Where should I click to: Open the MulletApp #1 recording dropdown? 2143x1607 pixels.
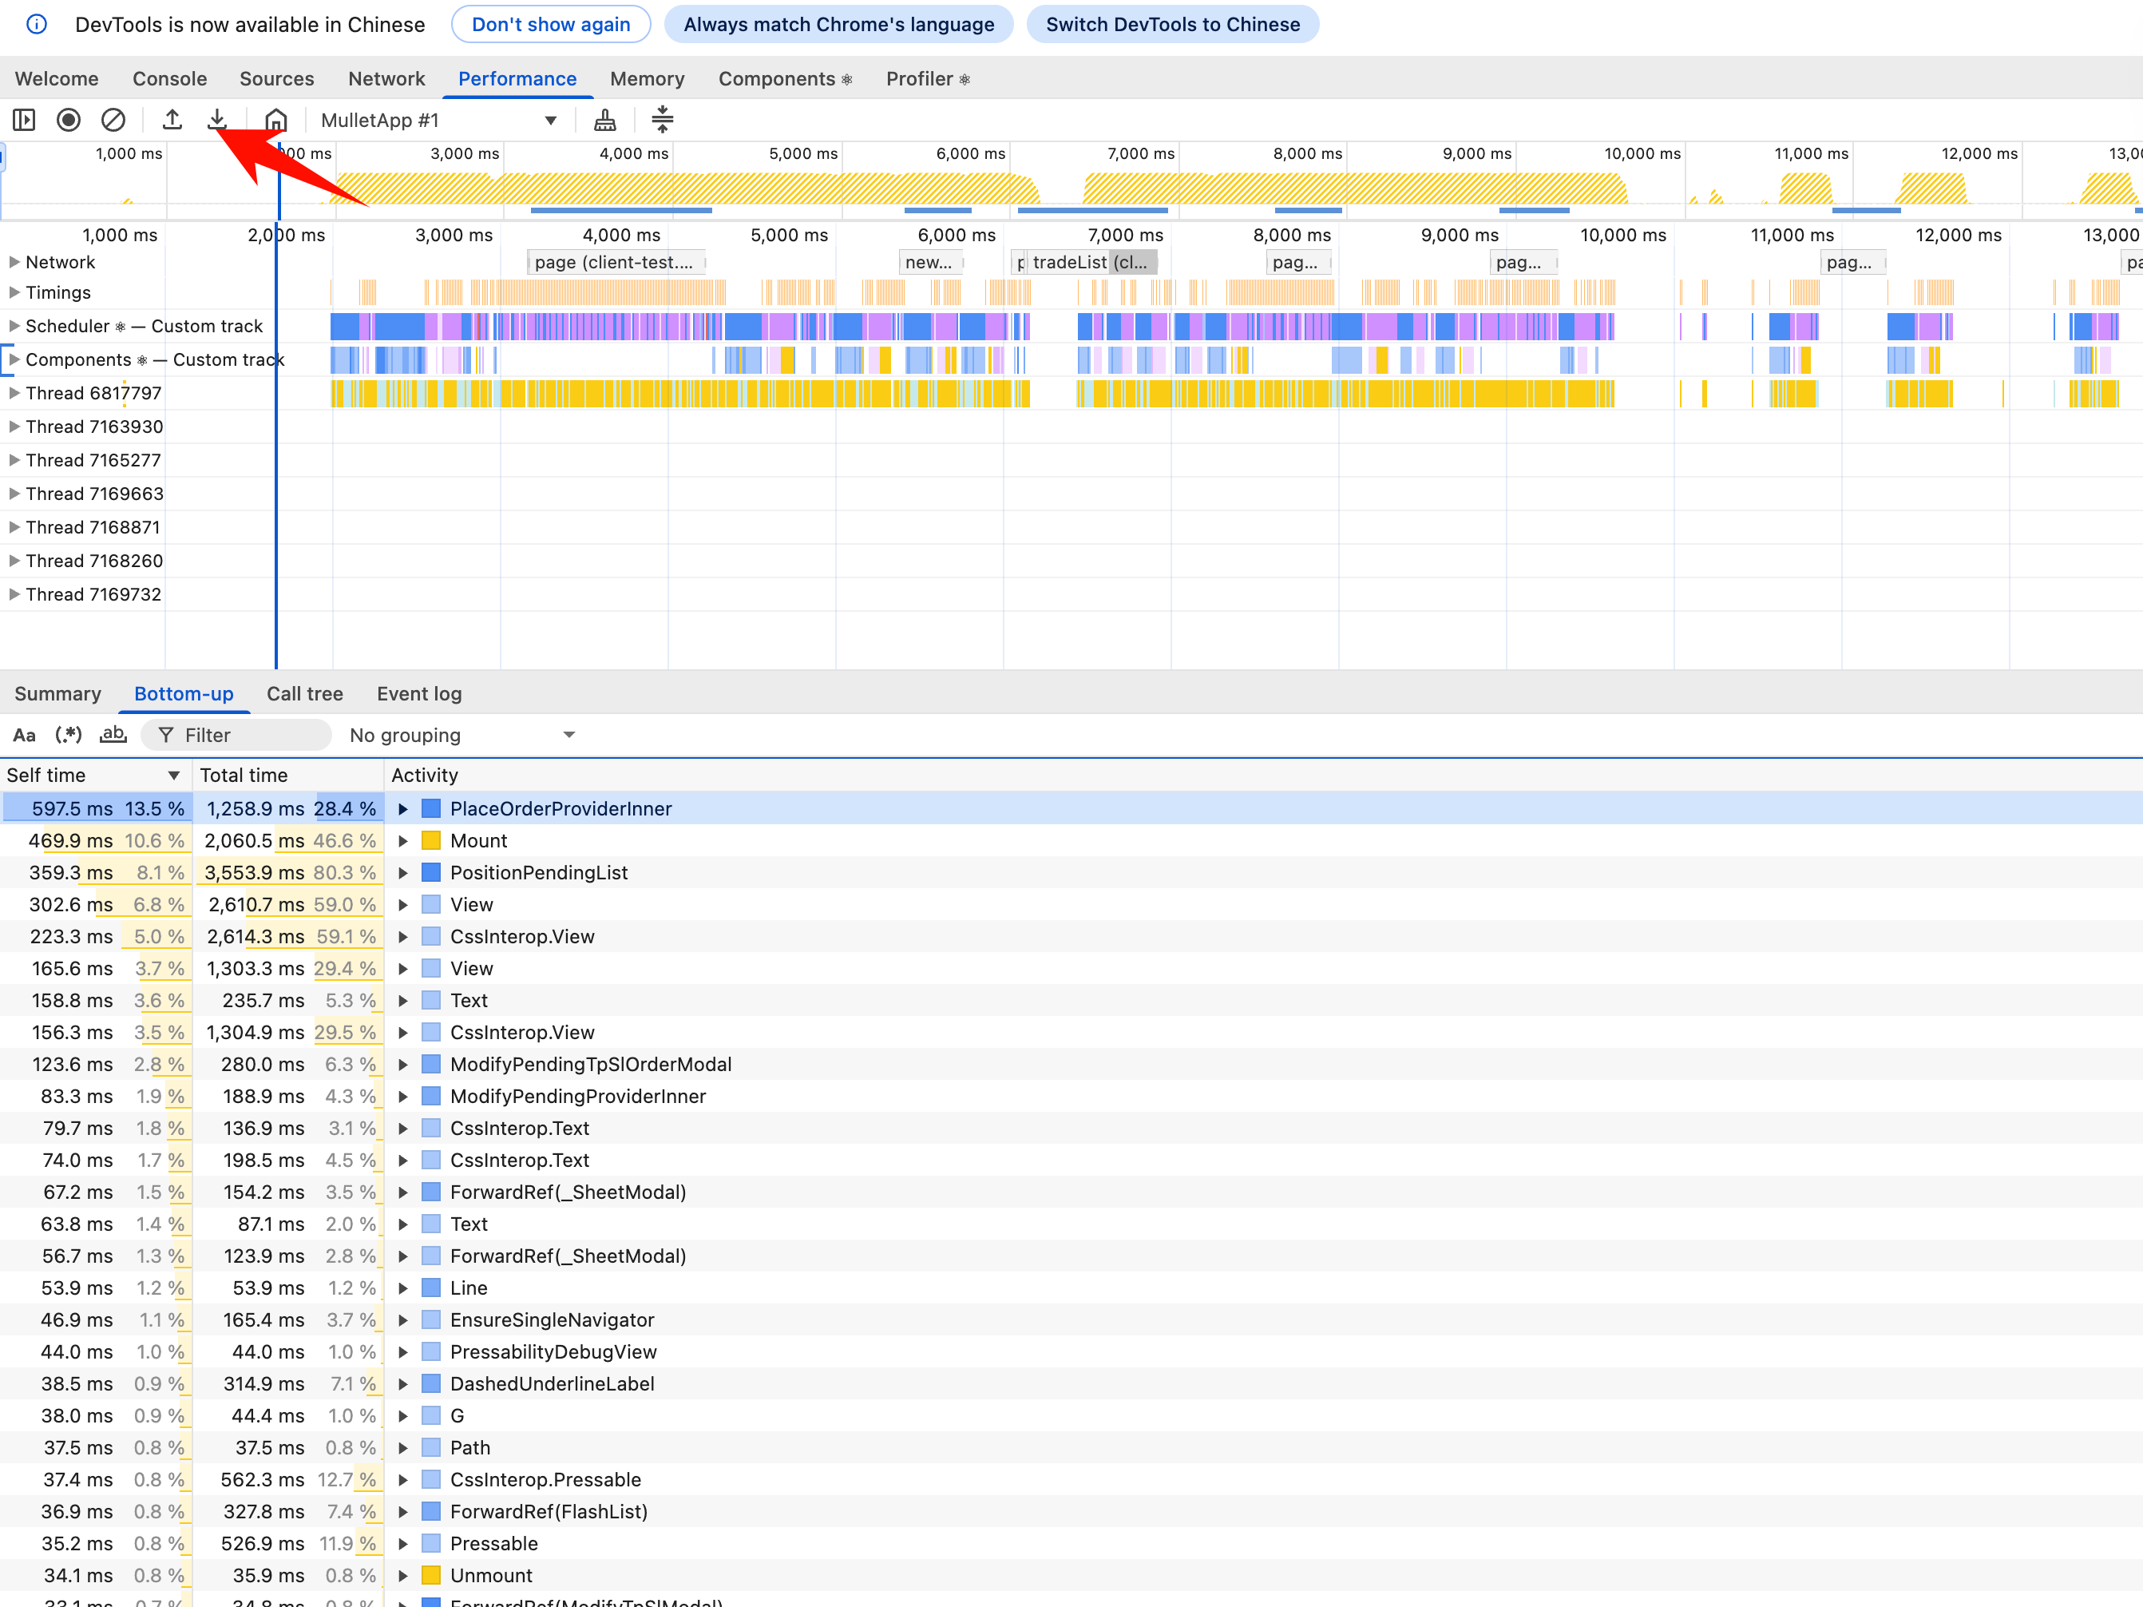[440, 120]
